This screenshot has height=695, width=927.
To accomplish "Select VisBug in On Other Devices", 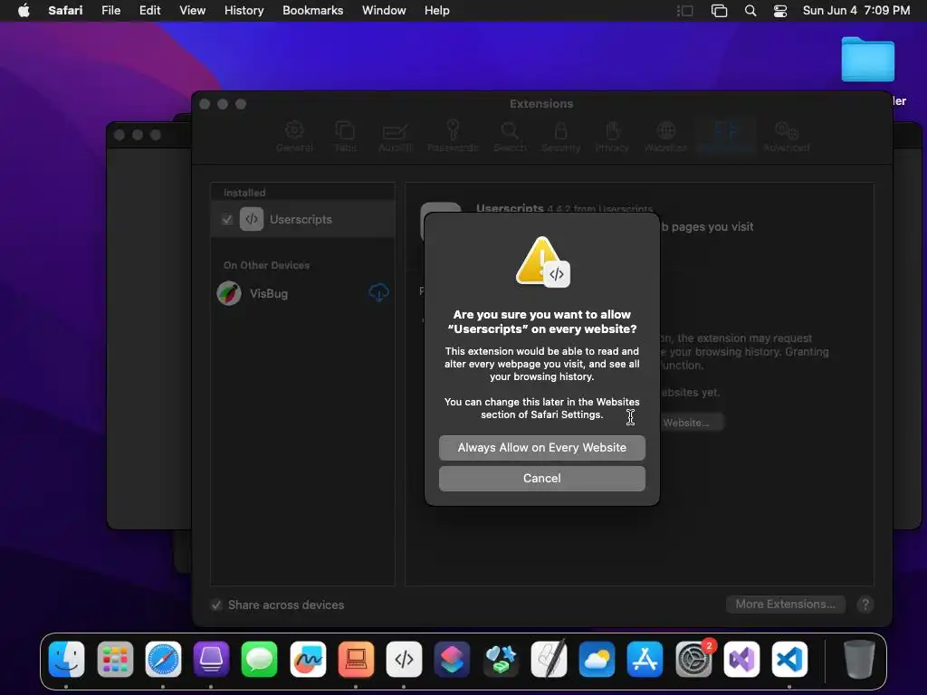I will (302, 293).
